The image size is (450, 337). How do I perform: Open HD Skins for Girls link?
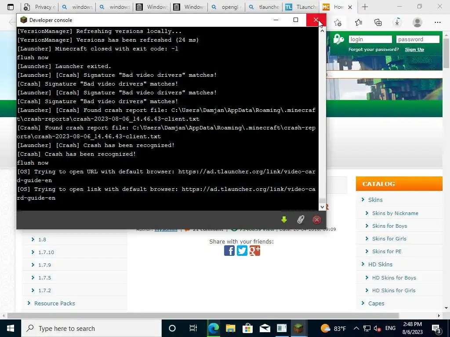[x=393, y=290]
